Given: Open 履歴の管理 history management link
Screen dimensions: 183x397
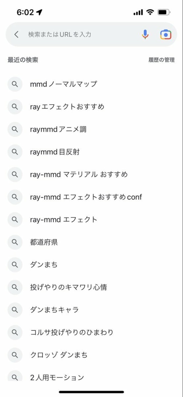Looking at the screenshot, I should tap(161, 60).
